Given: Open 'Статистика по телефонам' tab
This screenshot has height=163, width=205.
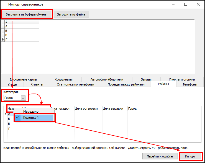Looking at the screenshot, I should [75, 84].
